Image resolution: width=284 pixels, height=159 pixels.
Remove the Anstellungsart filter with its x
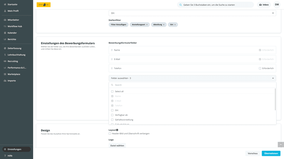pyautogui.click(x=147, y=25)
